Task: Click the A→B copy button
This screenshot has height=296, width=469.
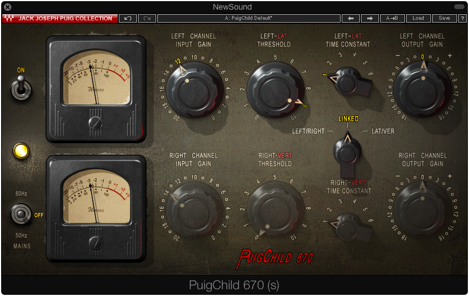Action: [392, 18]
